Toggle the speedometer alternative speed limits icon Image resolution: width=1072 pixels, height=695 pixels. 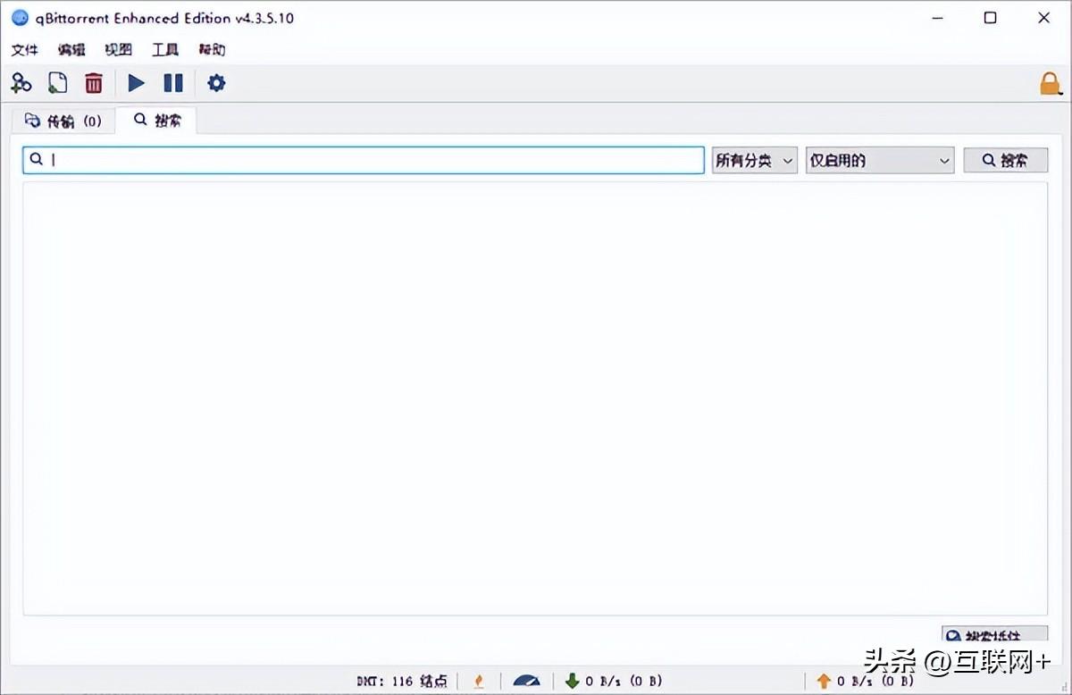527,682
